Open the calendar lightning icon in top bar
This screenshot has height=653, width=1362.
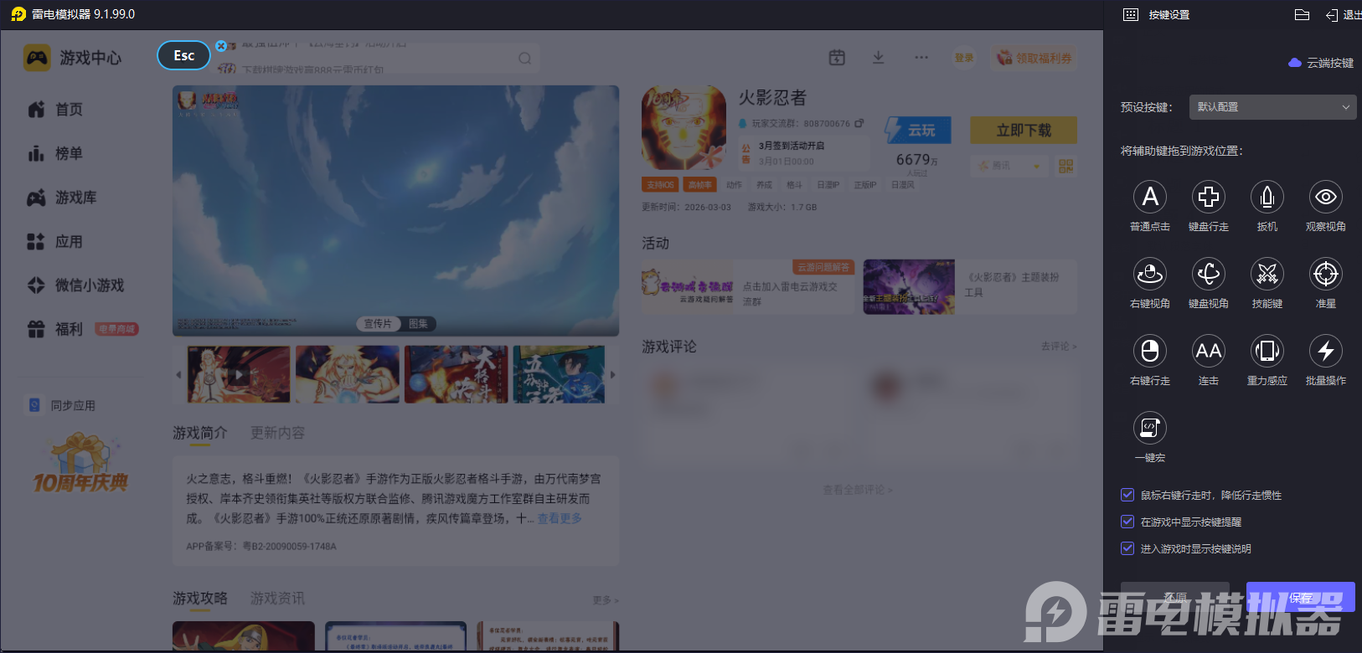(x=837, y=57)
